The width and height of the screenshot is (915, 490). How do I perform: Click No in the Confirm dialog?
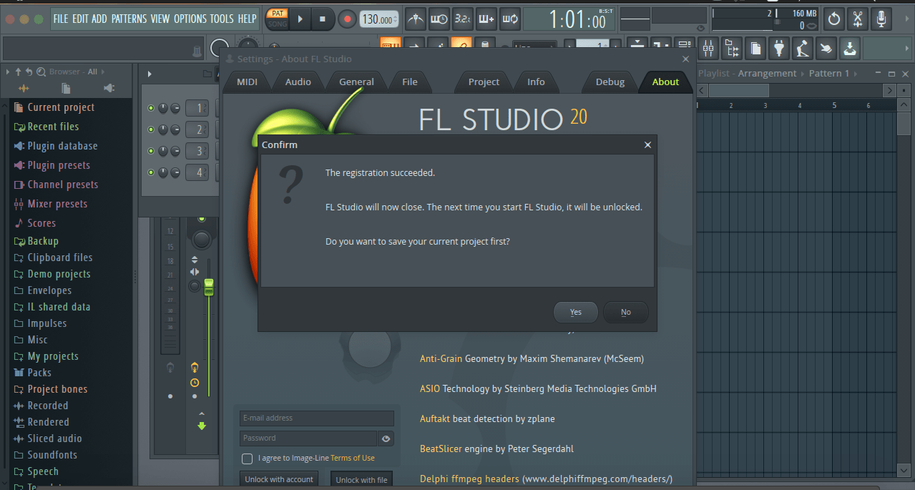coord(626,312)
